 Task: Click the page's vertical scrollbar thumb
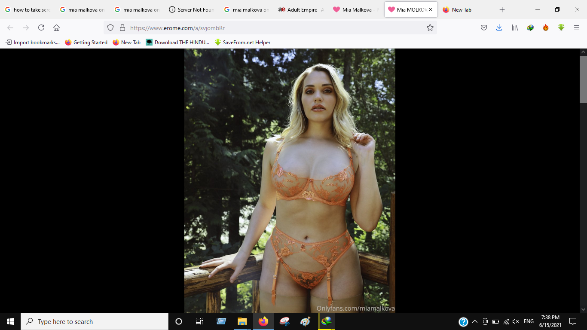(583, 79)
